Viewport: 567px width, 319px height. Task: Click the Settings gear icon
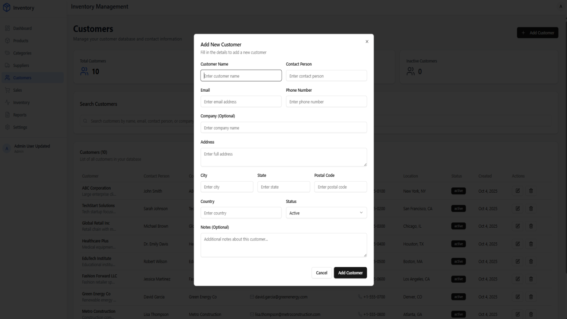(x=7, y=127)
